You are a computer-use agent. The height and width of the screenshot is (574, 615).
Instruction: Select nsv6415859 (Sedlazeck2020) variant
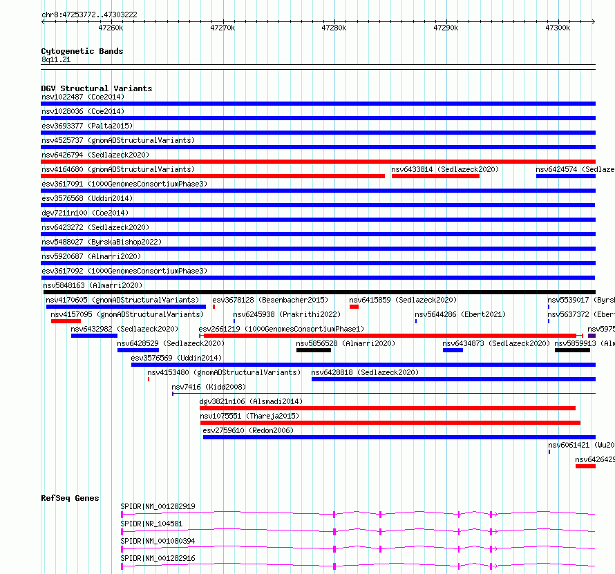[x=403, y=300]
